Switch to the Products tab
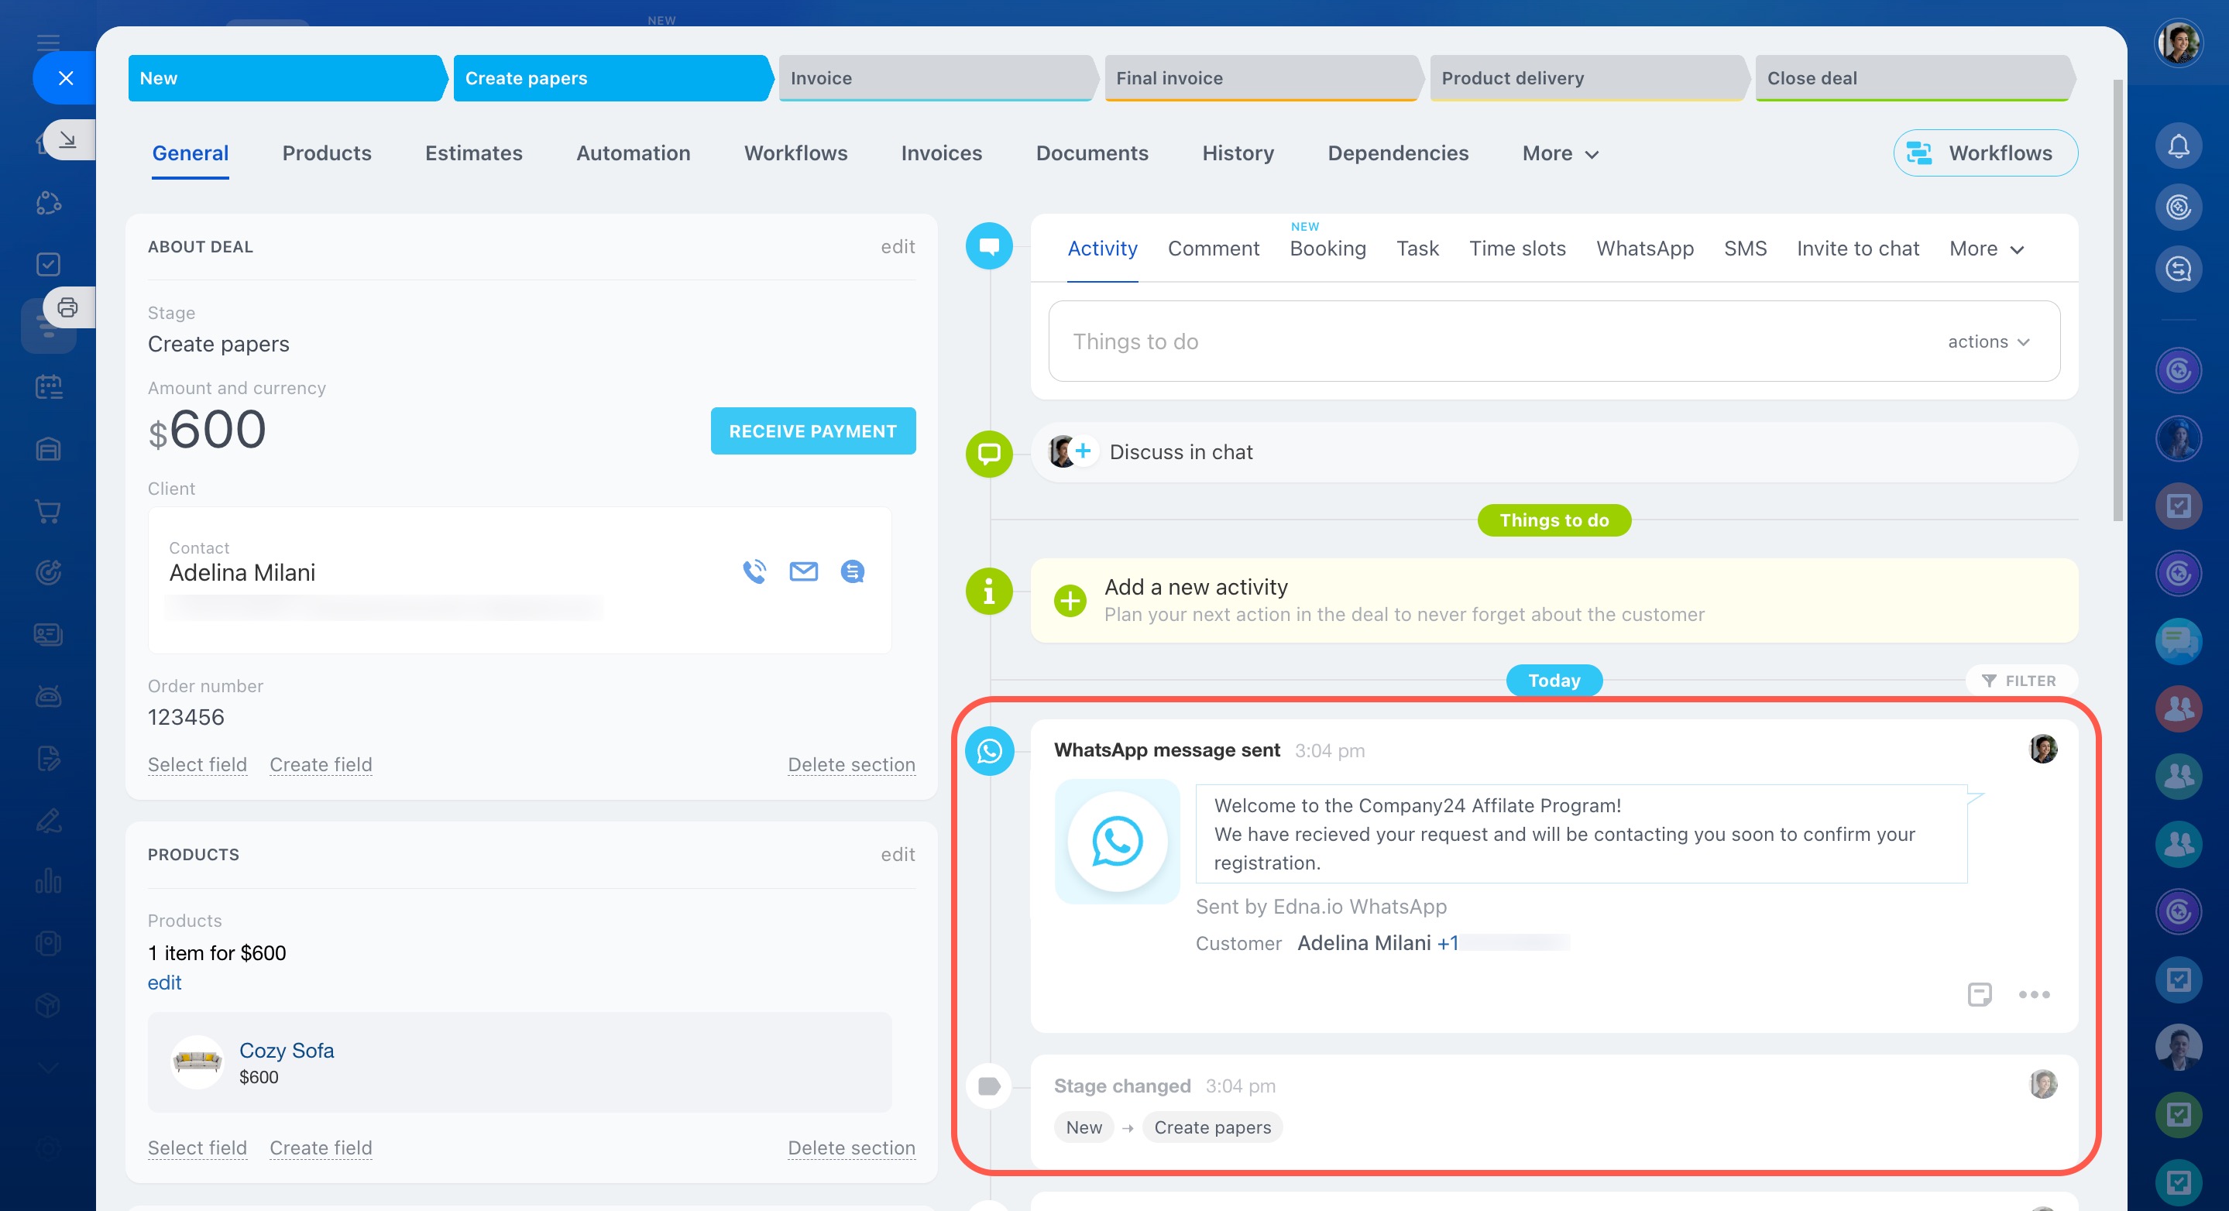 (x=326, y=153)
